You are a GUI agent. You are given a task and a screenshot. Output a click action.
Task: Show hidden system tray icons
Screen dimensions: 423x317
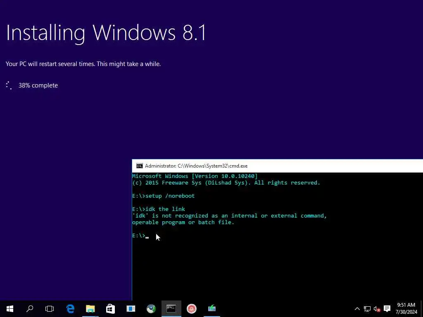tap(357, 309)
